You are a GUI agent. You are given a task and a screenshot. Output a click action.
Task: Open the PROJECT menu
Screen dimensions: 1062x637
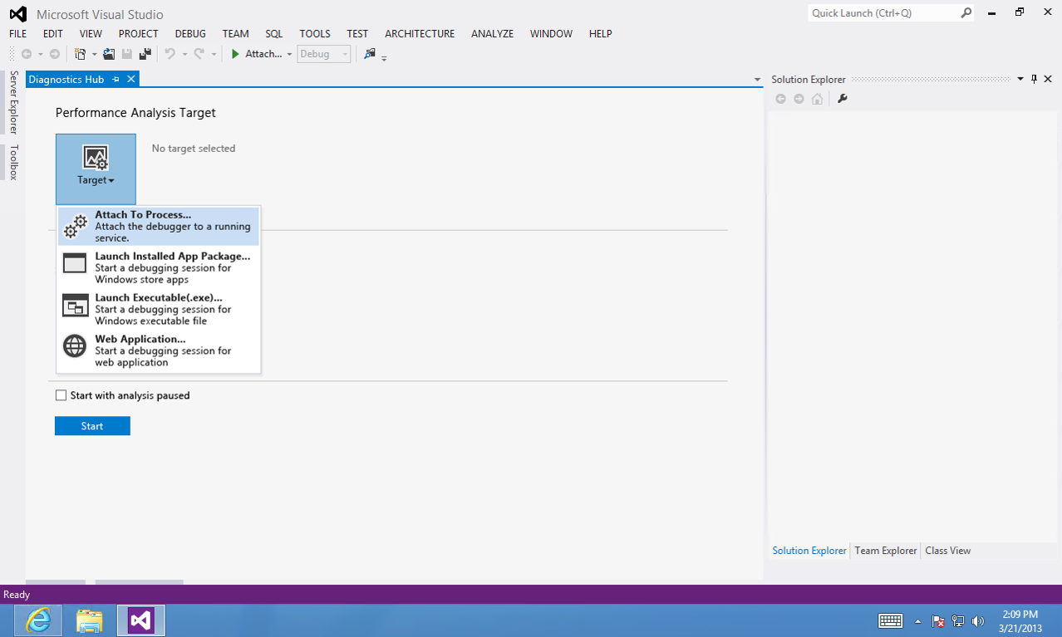tap(138, 34)
